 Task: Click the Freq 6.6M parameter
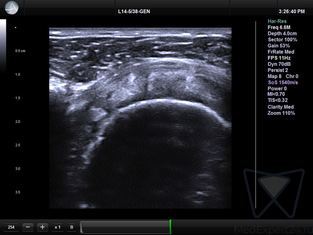[279, 27]
